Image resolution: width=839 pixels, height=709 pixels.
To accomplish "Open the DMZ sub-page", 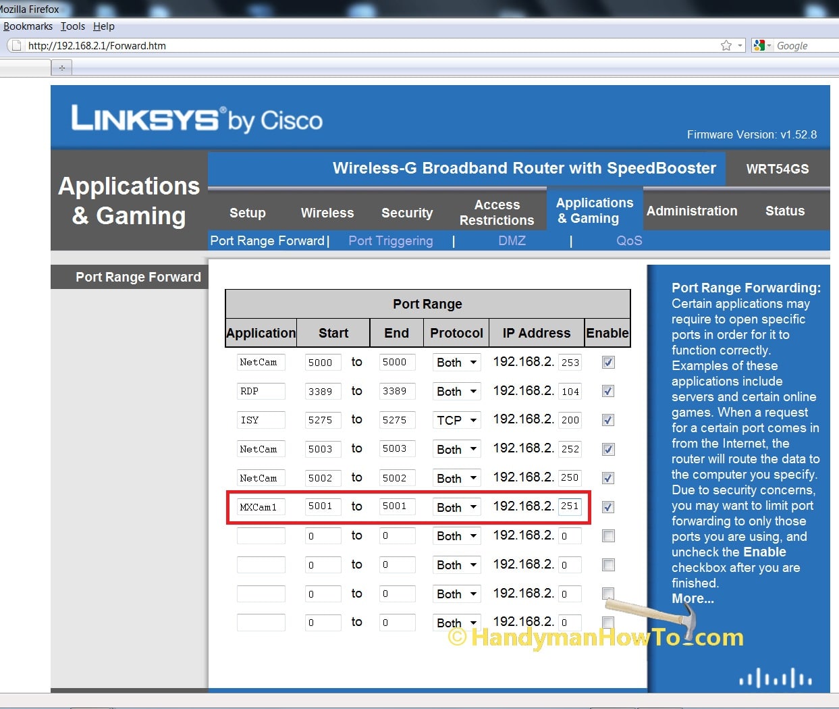I will pyautogui.click(x=512, y=241).
